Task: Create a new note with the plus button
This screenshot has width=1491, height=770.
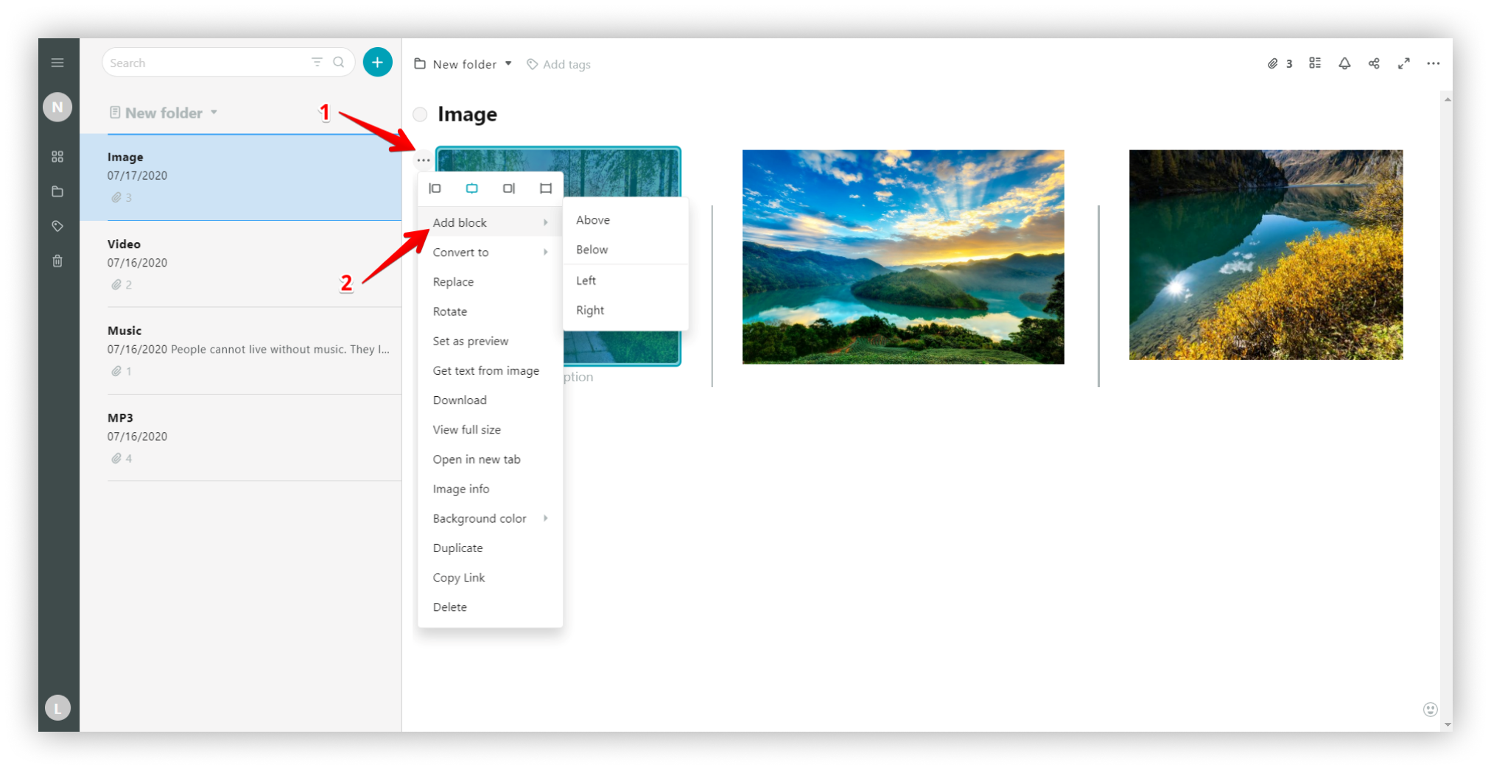Action: click(378, 63)
